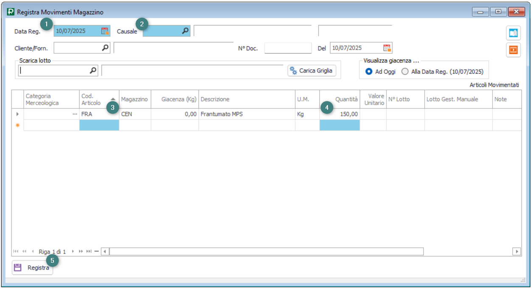Open the Data Reg. calendar picker

pyautogui.click(x=105, y=31)
